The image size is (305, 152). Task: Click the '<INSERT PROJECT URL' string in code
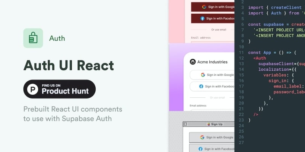pyautogui.click(x=279, y=30)
